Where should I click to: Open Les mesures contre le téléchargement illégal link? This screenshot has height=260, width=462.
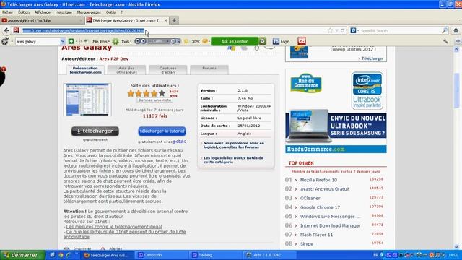pos(114,227)
